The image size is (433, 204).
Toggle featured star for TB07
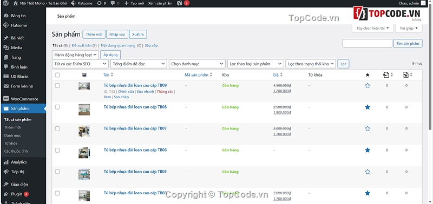point(368,128)
